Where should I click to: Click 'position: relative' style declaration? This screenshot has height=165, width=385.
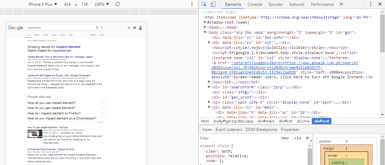click(x=227, y=156)
